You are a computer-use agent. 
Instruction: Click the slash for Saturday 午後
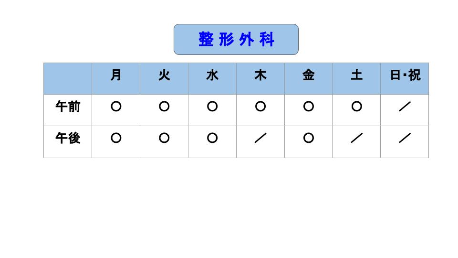pyautogui.click(x=357, y=138)
